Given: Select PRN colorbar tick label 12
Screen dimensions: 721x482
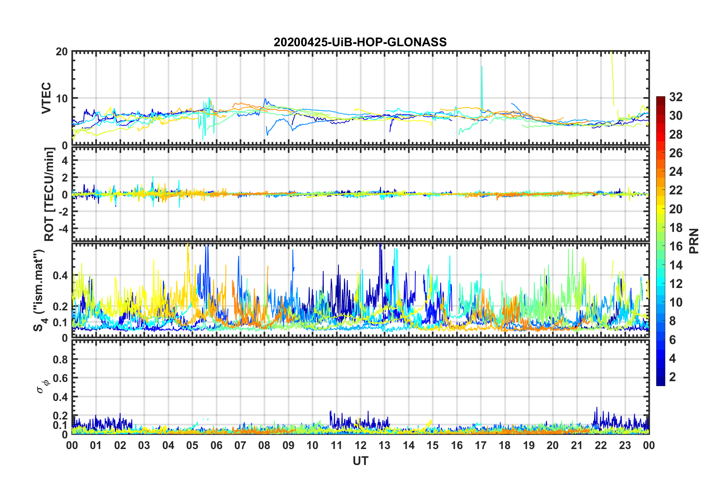Looking at the screenshot, I should 676,283.
